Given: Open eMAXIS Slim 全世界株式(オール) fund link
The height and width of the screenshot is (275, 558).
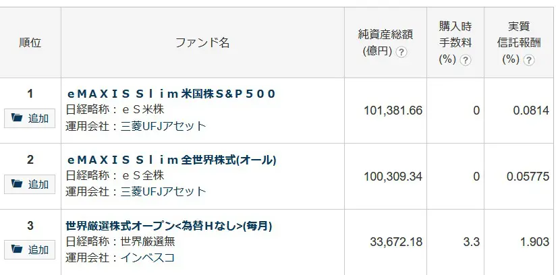Looking at the screenshot, I should (x=171, y=160).
